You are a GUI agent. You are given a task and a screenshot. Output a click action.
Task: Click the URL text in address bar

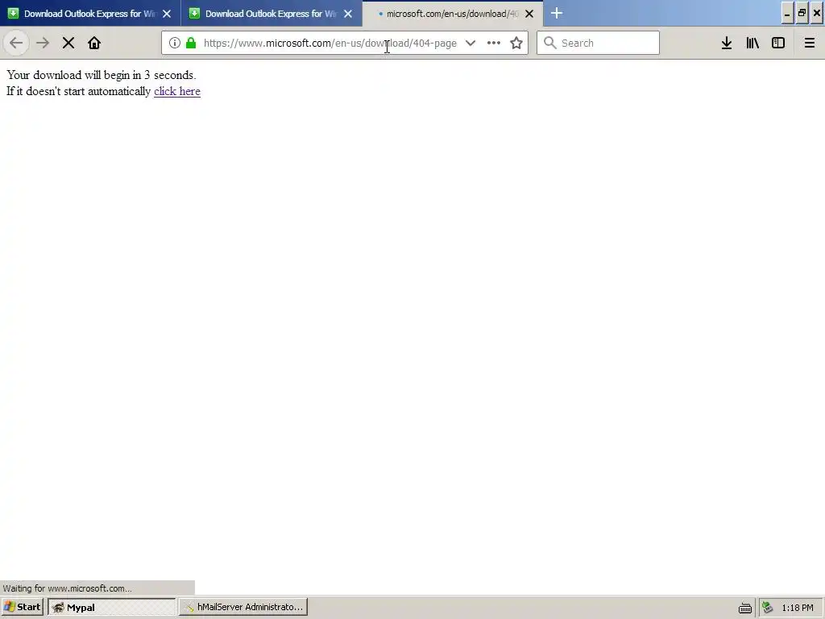330,43
